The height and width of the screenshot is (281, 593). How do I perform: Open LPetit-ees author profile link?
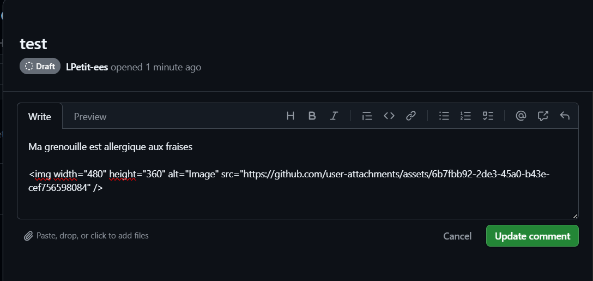coord(87,67)
